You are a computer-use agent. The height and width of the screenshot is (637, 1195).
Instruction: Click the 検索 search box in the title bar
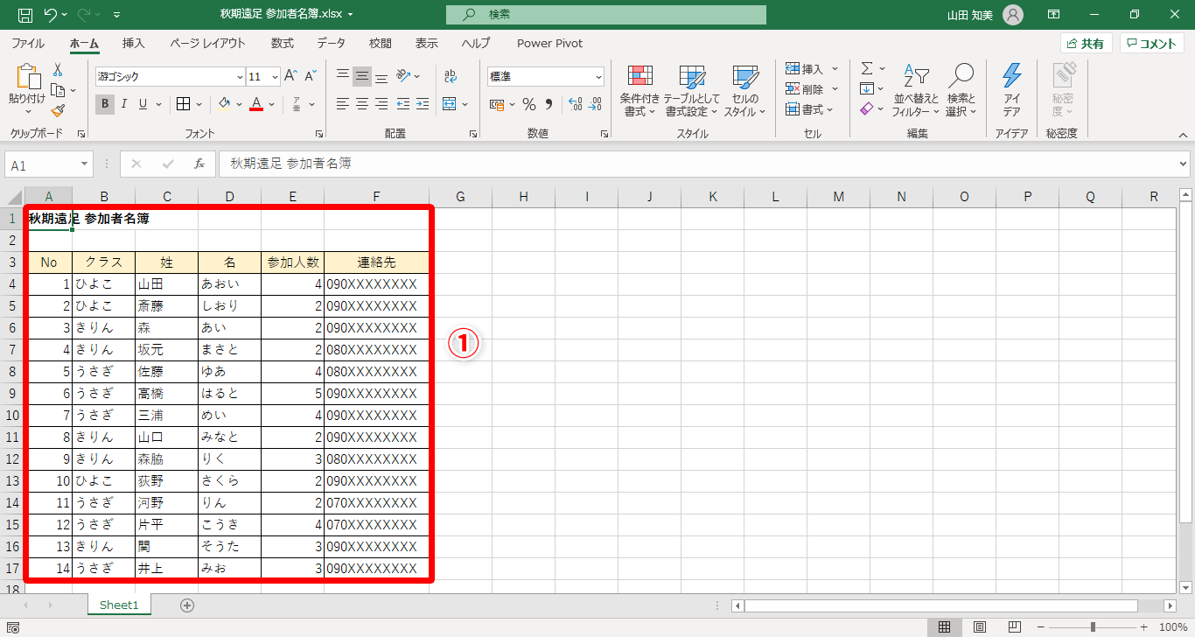tap(605, 15)
